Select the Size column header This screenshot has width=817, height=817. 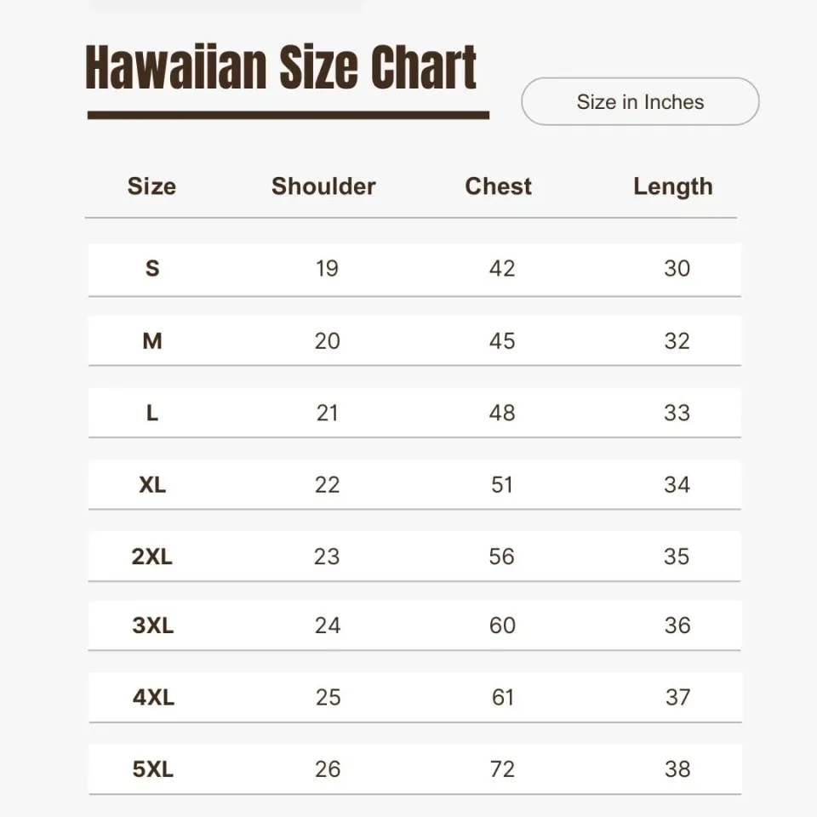coord(151,186)
